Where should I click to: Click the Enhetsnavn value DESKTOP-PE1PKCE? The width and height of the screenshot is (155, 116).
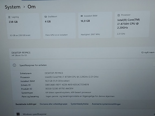pyautogui.click(x=54, y=73)
